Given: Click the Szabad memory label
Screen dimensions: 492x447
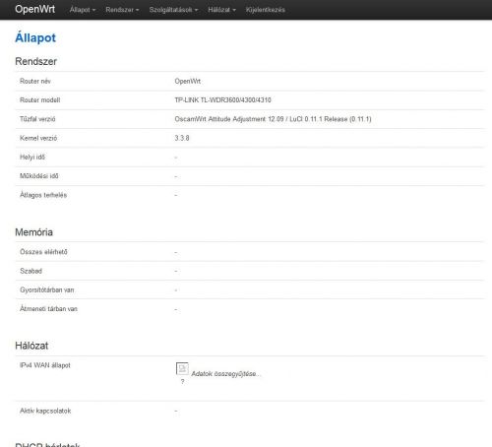Looking at the screenshot, I should [31, 271].
